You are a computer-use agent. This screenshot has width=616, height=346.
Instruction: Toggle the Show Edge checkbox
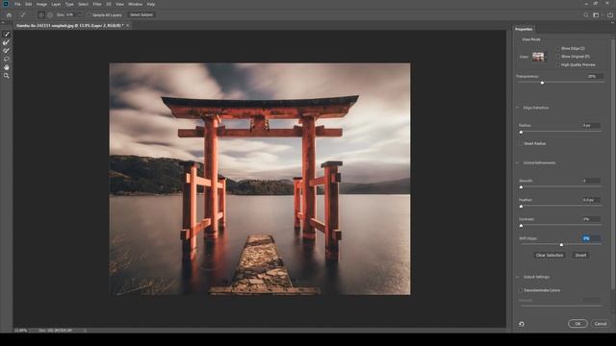(558, 48)
